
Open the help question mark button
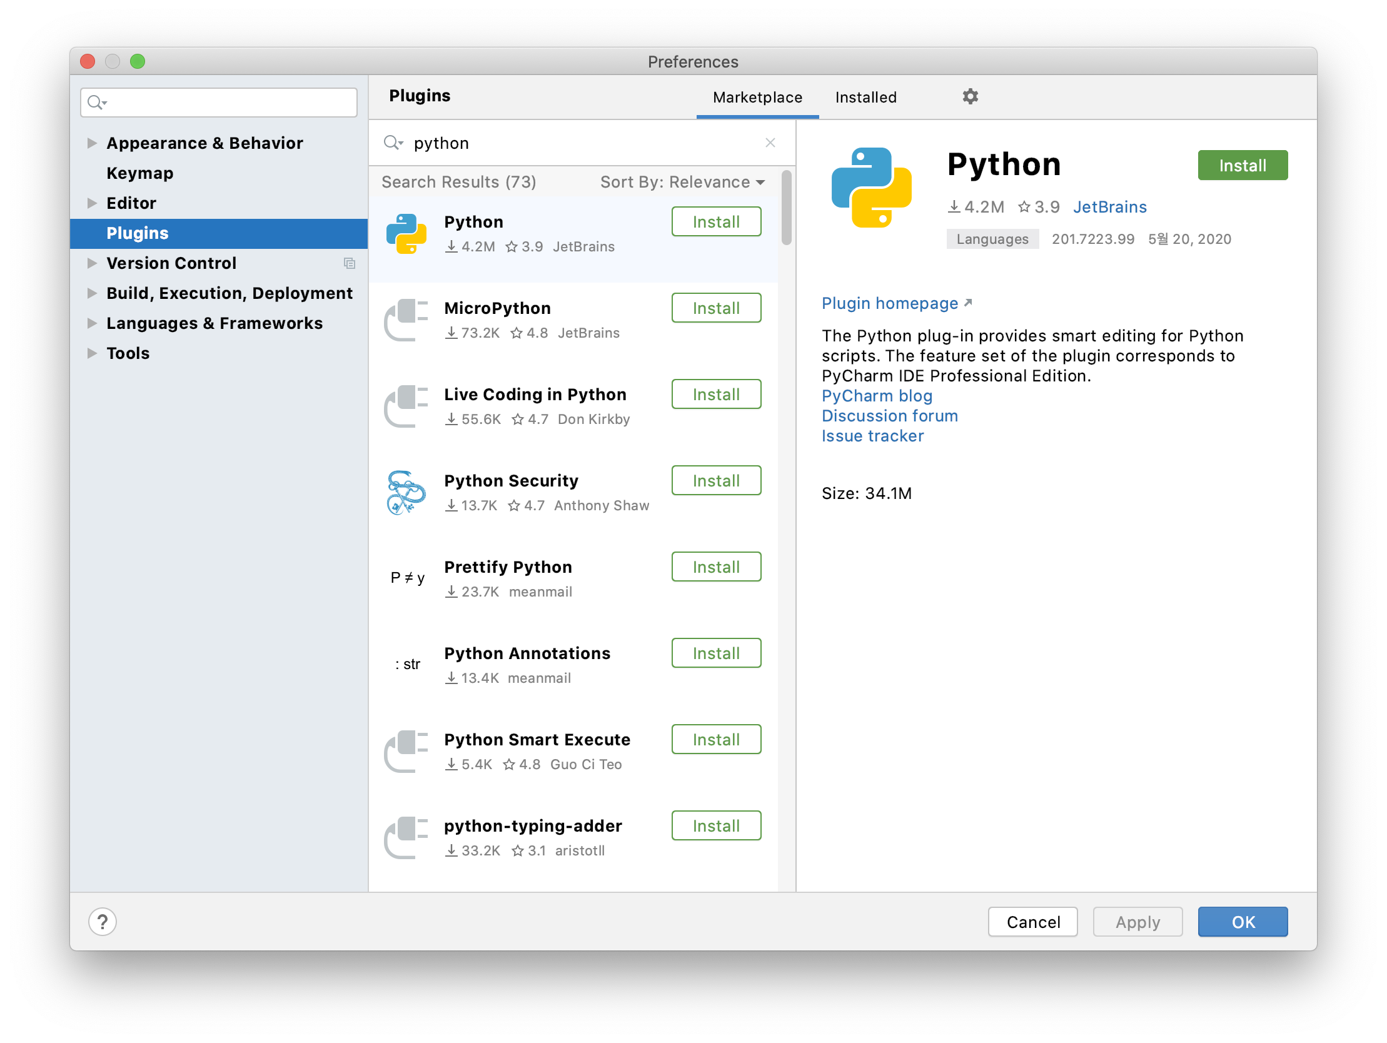coord(102,921)
